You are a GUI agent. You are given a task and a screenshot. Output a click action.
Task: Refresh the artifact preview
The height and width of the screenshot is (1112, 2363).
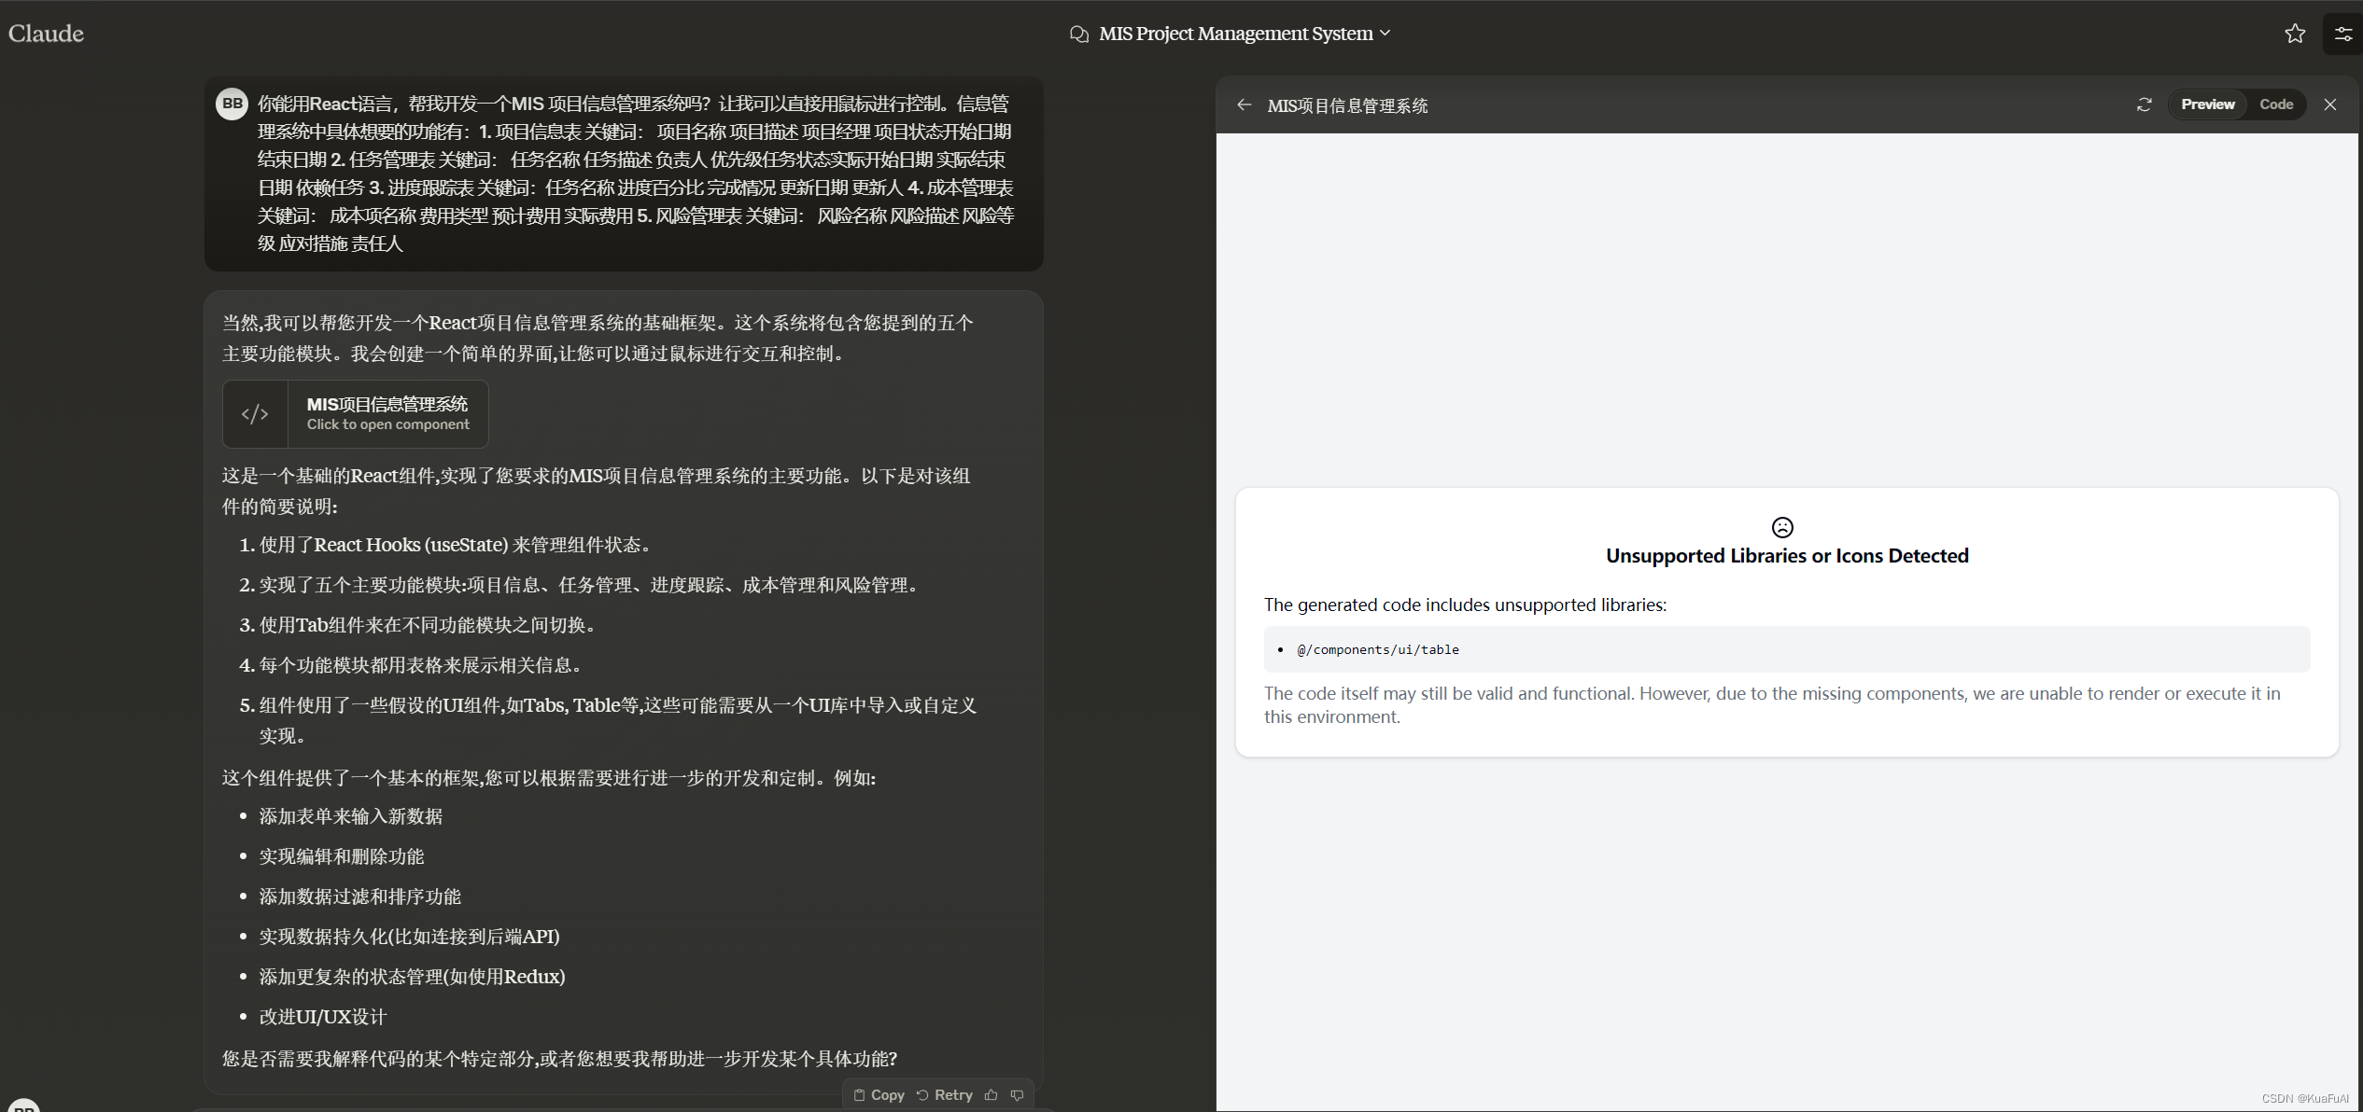(2145, 104)
